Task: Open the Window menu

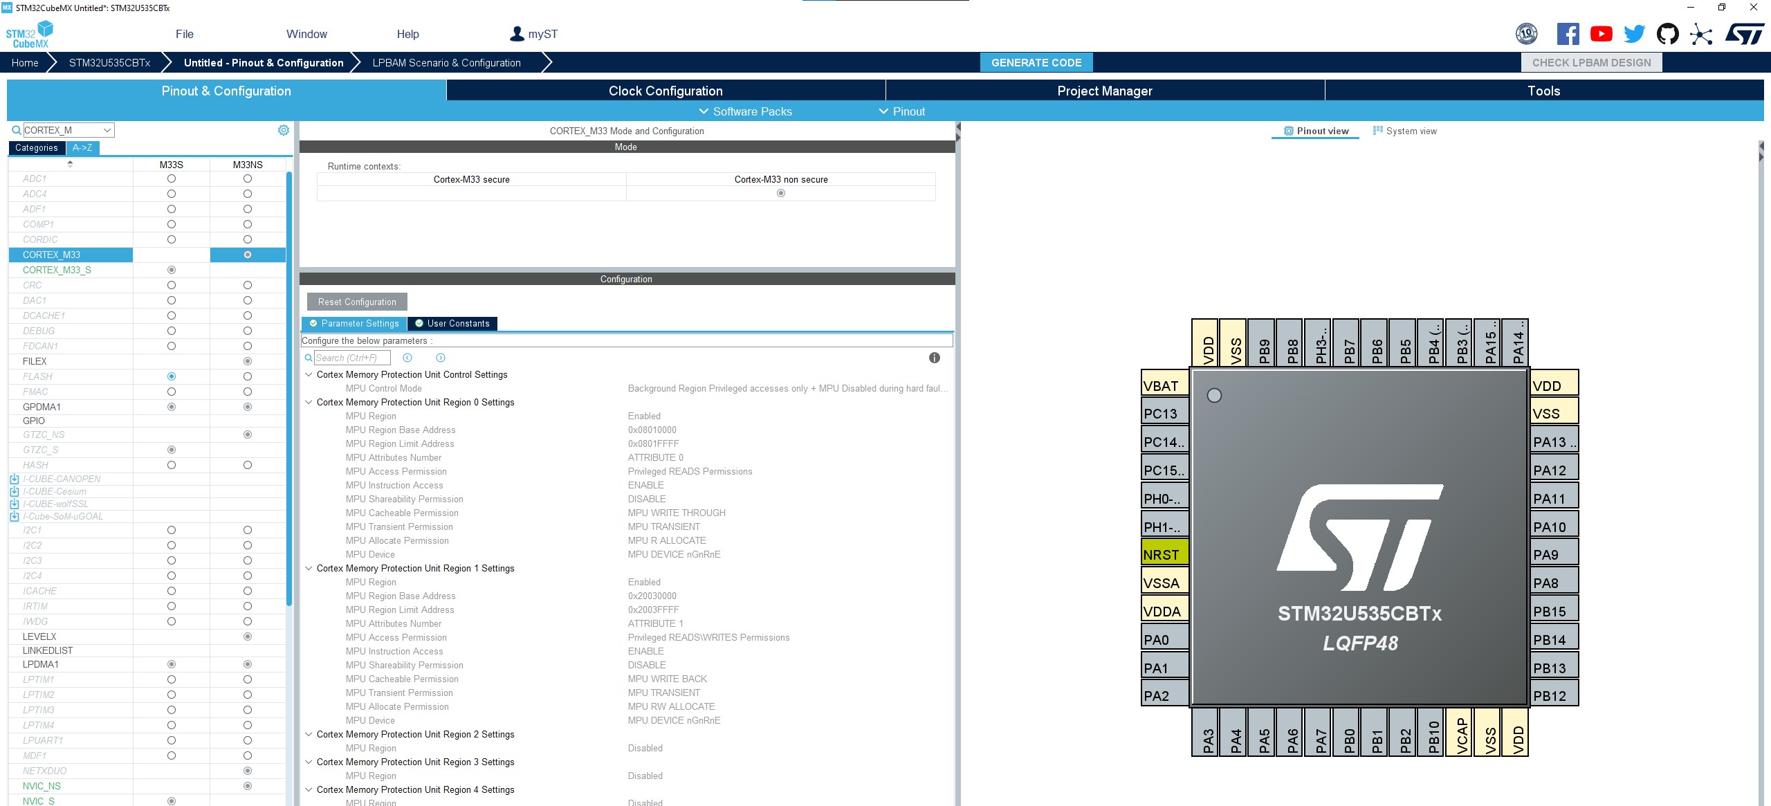Action: [x=306, y=34]
